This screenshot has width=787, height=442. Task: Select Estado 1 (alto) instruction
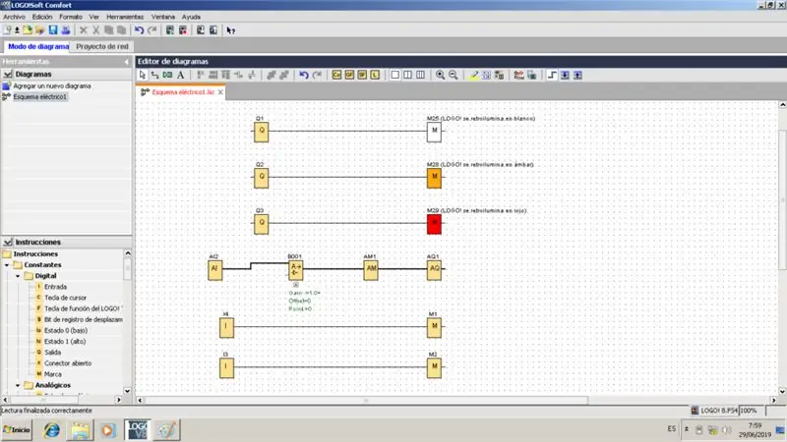65,341
